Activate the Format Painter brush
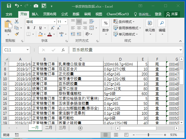This screenshot has width=186, height=139. [17, 34]
